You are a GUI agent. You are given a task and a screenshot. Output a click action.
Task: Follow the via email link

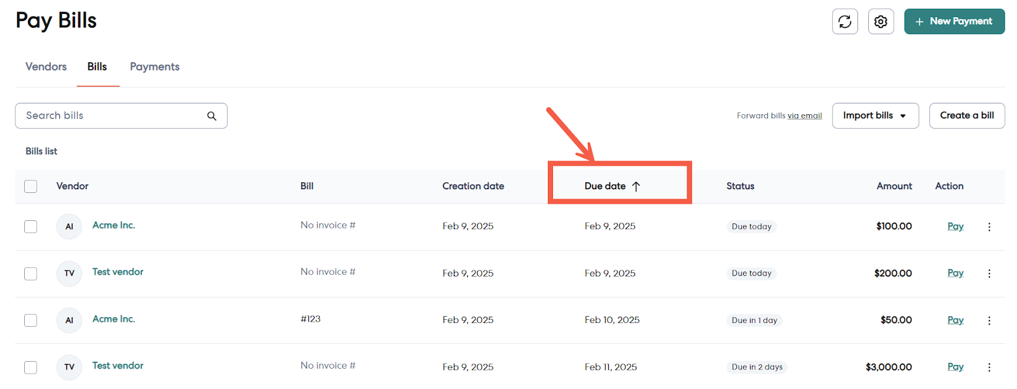click(804, 116)
